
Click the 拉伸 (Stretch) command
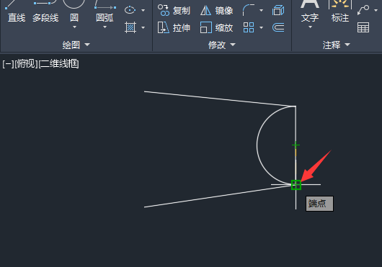click(174, 27)
